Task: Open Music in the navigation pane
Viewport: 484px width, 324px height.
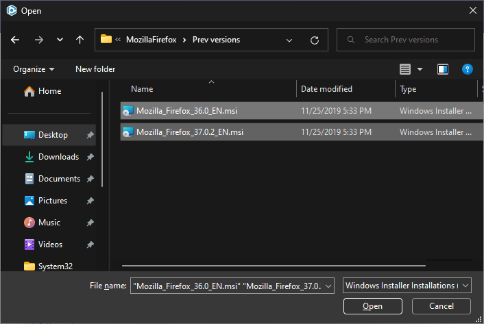Action: (x=49, y=223)
